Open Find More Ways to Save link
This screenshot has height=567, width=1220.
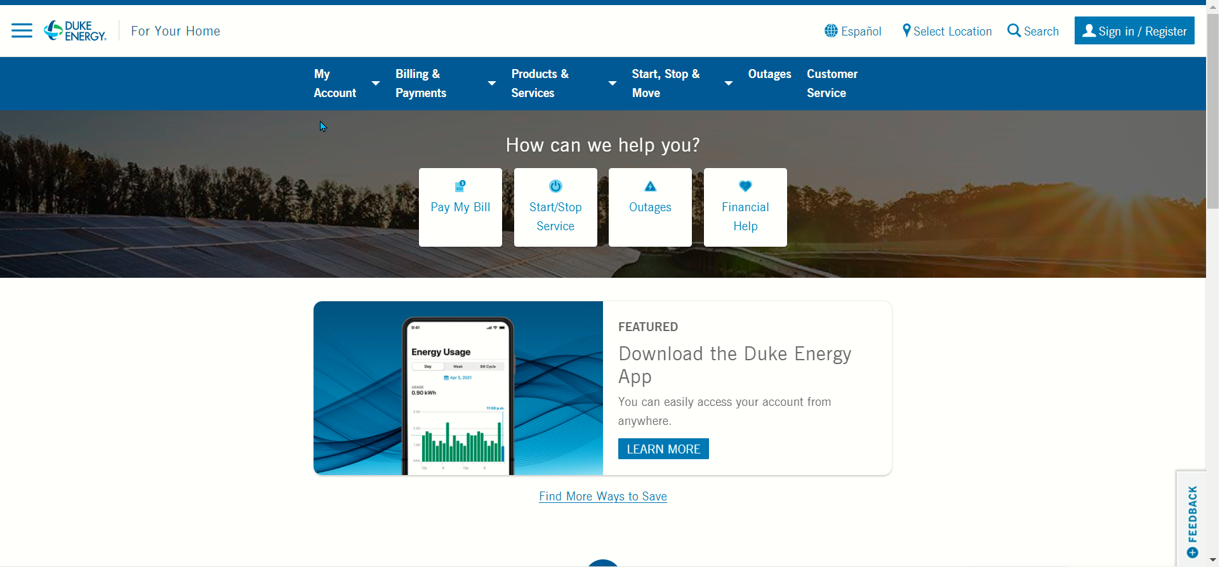point(603,496)
